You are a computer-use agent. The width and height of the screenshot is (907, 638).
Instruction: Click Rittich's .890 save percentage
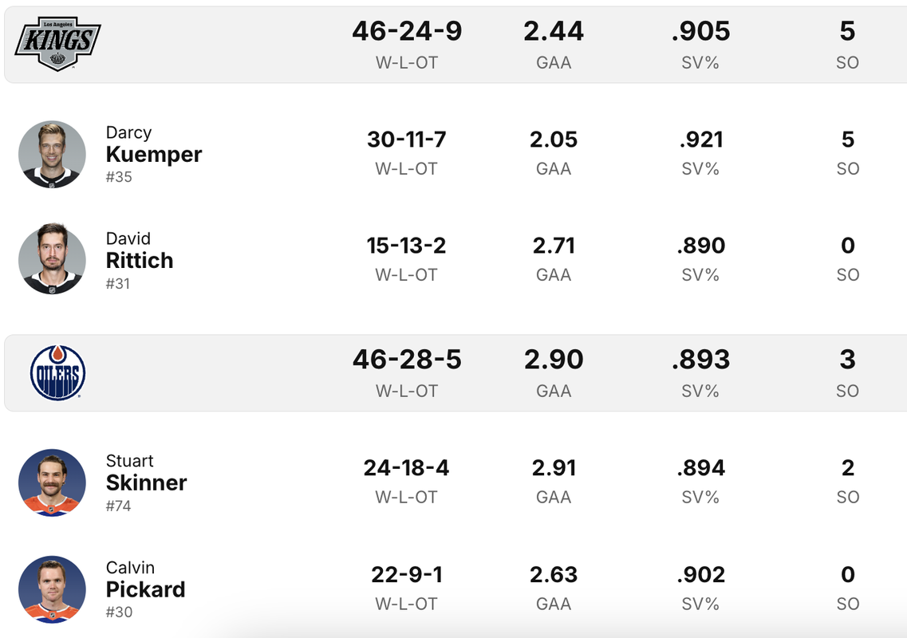tap(700, 246)
